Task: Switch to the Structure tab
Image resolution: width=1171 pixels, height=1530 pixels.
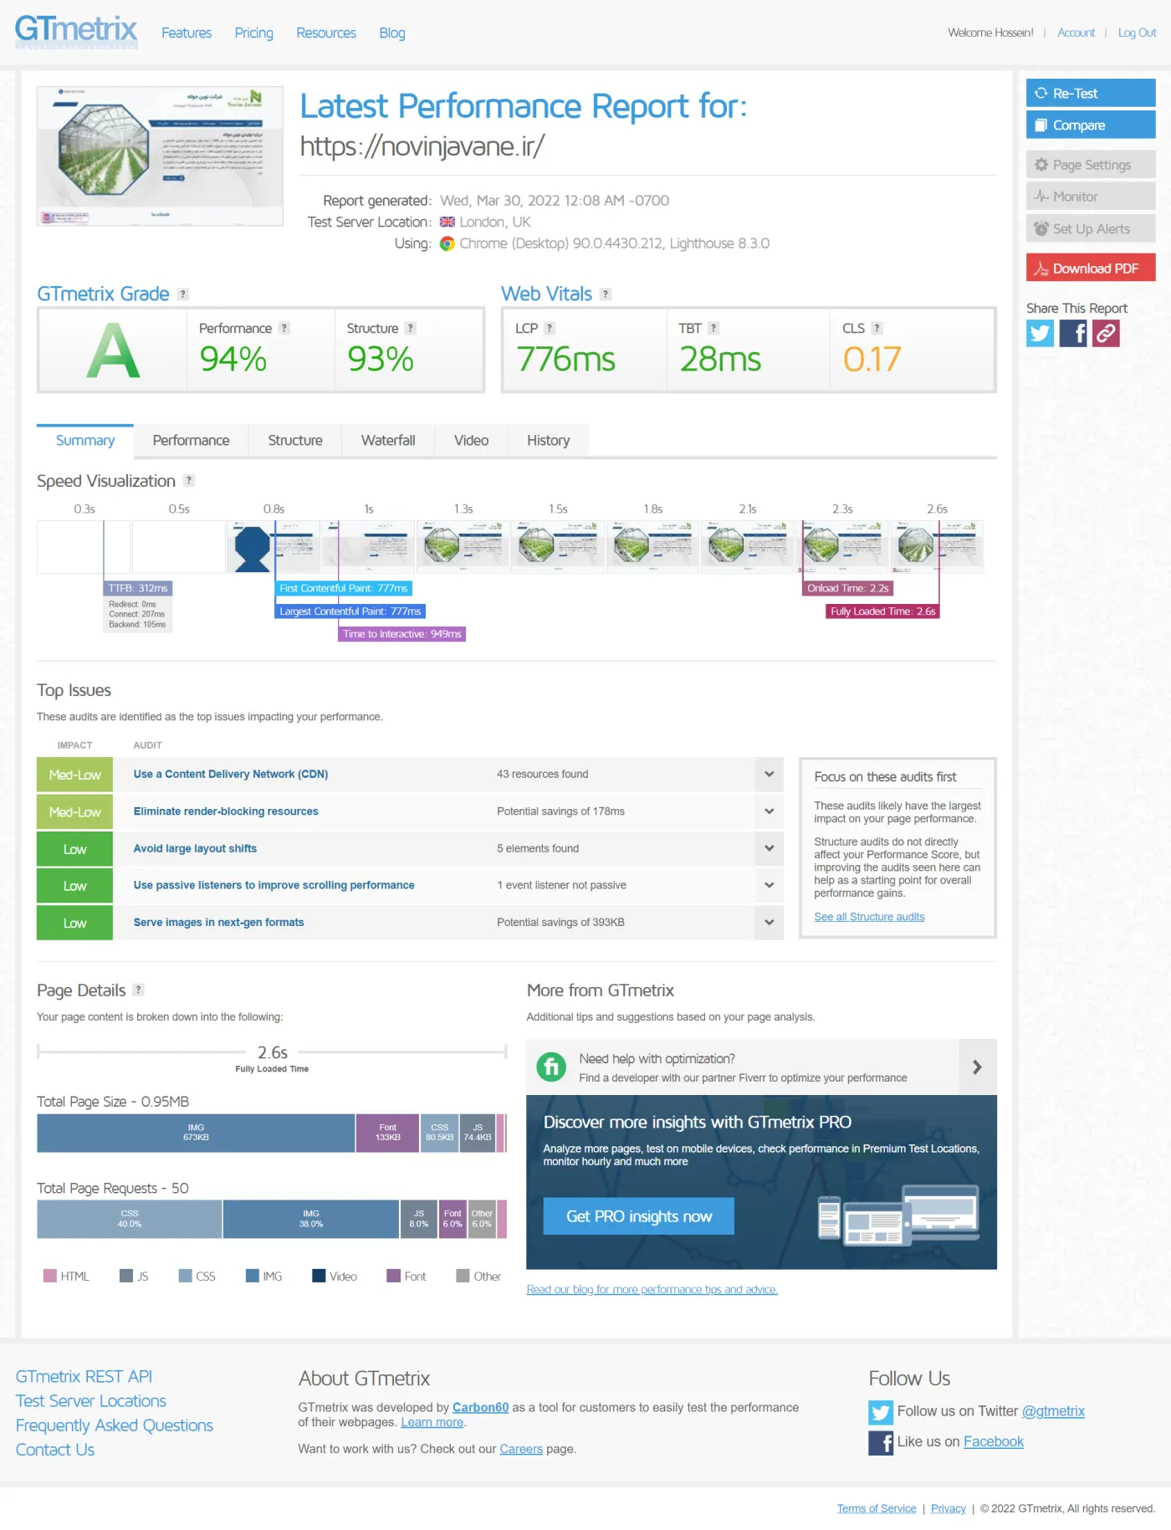Action: pos(295,441)
